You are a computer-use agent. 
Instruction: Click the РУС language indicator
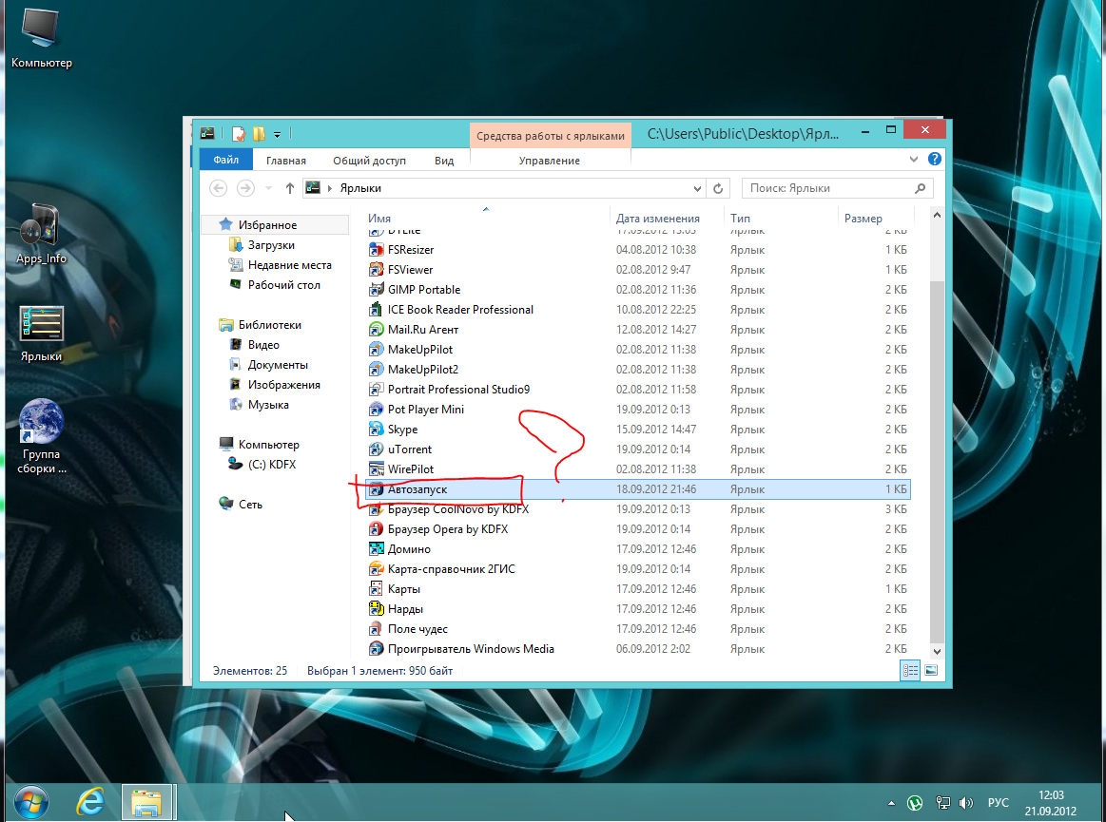tap(999, 803)
